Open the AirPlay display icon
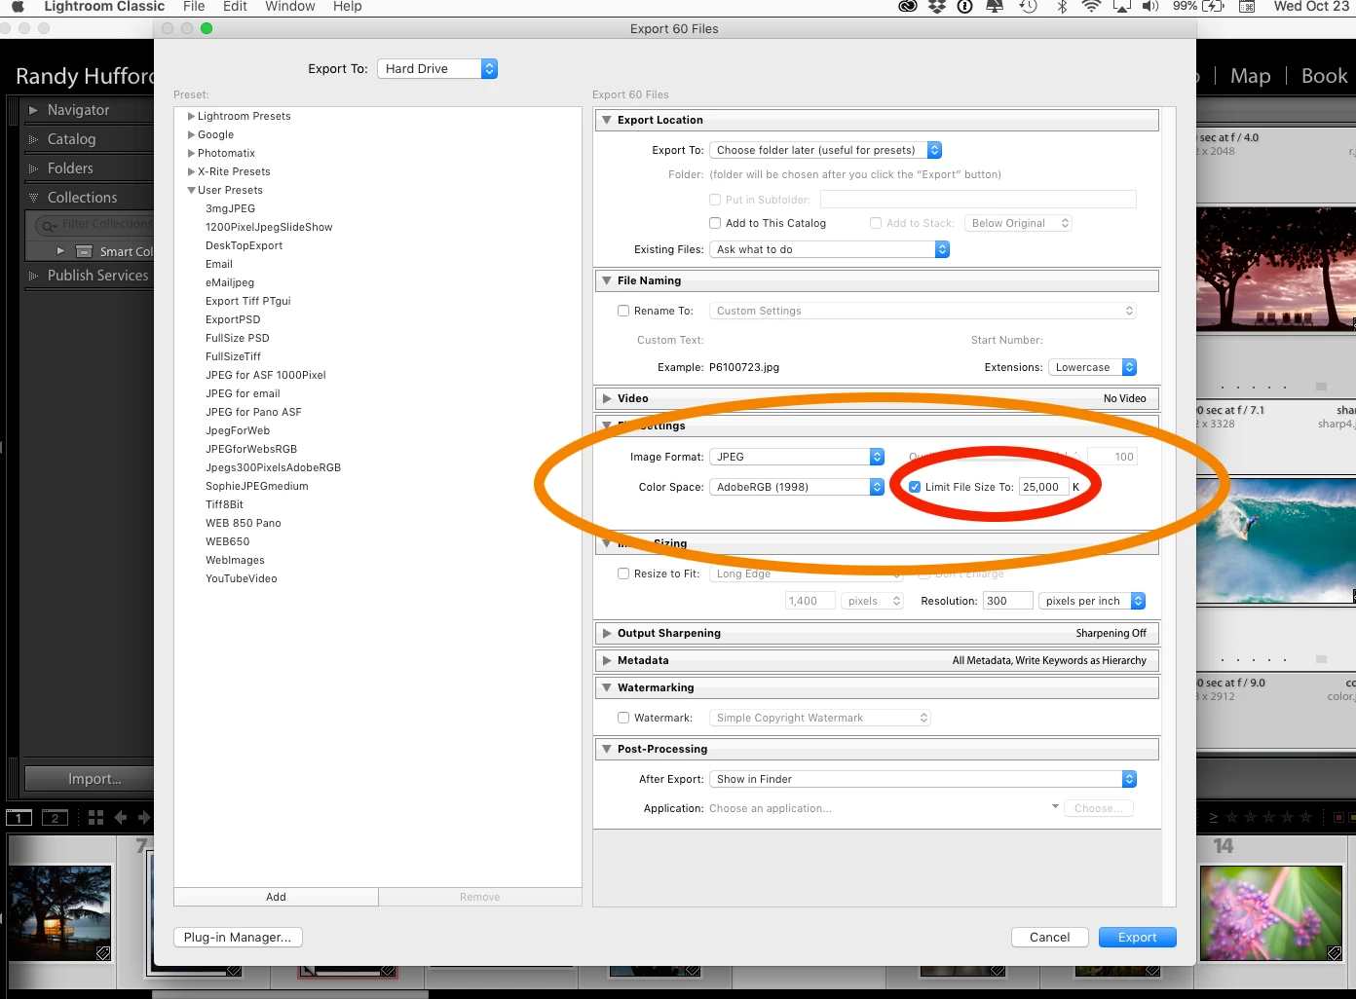Viewport: 1356px width, 999px height. coord(1122,6)
